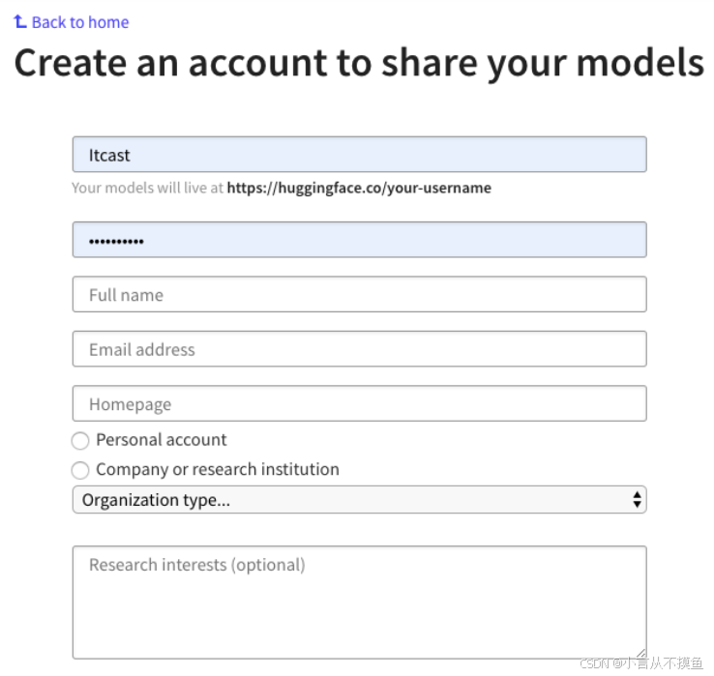
Task: Click the Company or research institution label
Action: point(218,470)
